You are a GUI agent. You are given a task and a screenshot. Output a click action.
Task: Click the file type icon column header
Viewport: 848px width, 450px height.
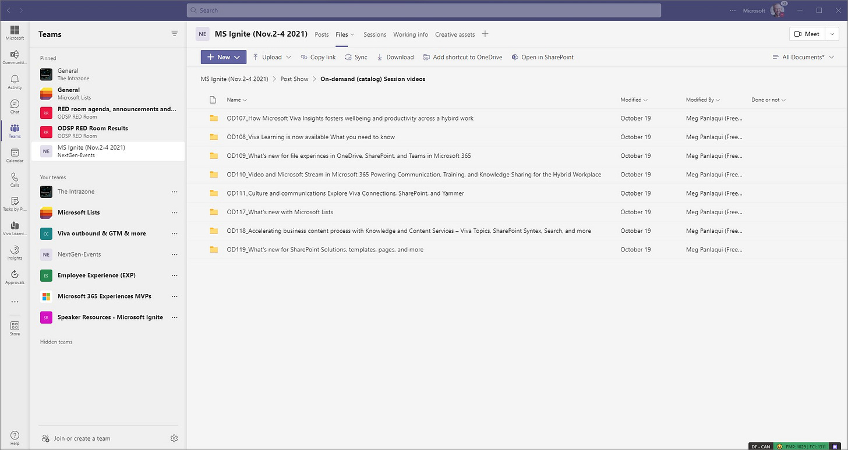click(x=213, y=100)
